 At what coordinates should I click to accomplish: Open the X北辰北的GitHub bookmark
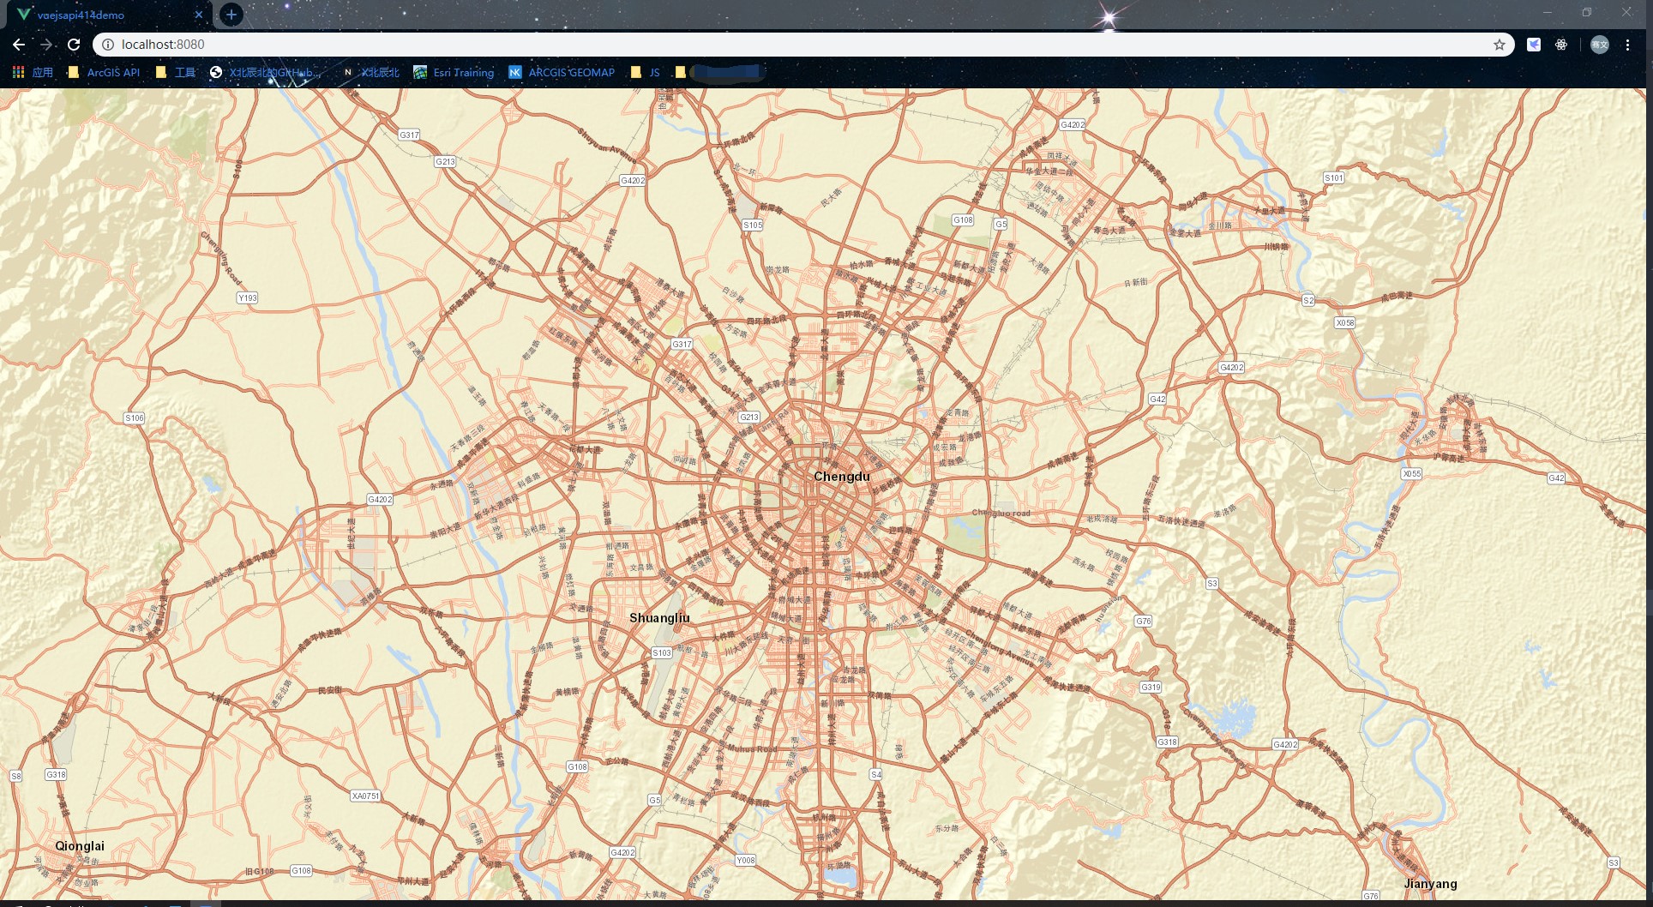(265, 73)
